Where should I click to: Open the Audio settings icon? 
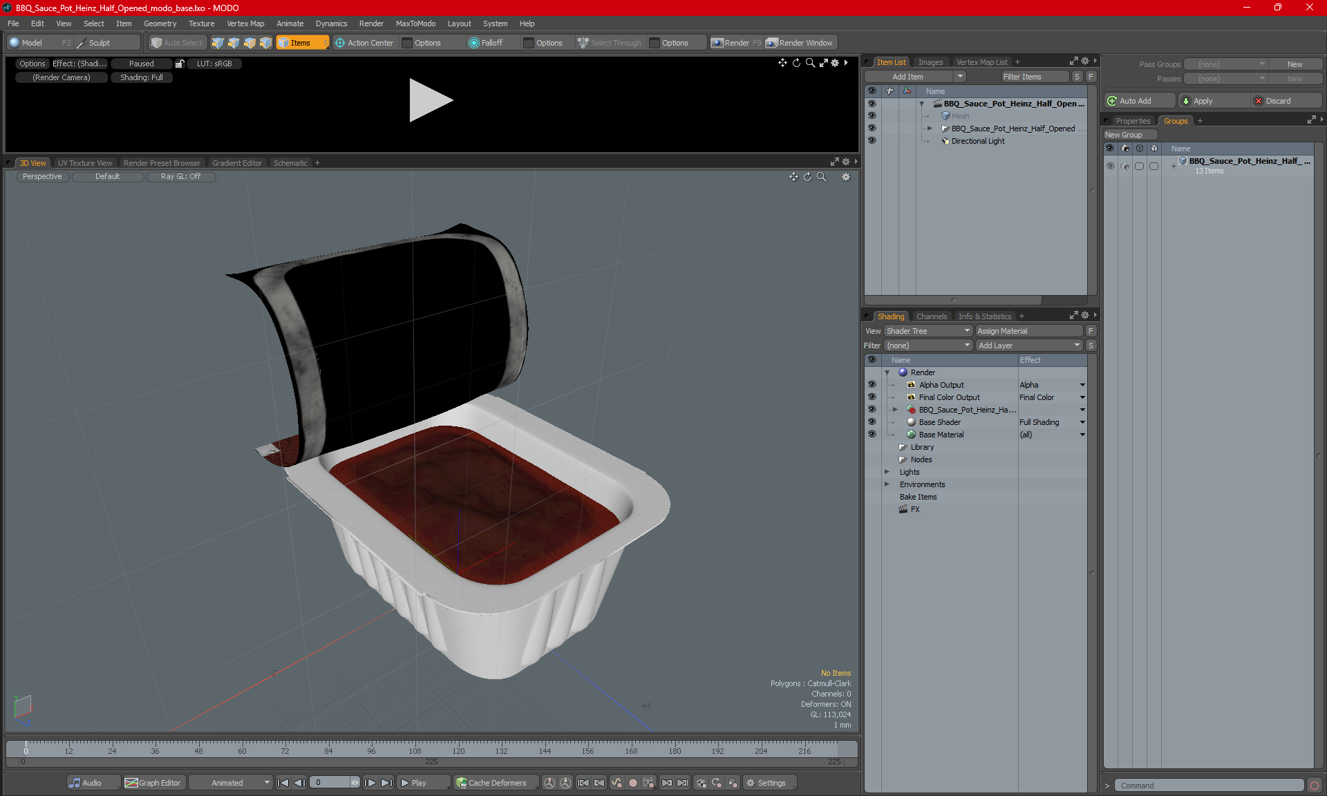pos(75,783)
